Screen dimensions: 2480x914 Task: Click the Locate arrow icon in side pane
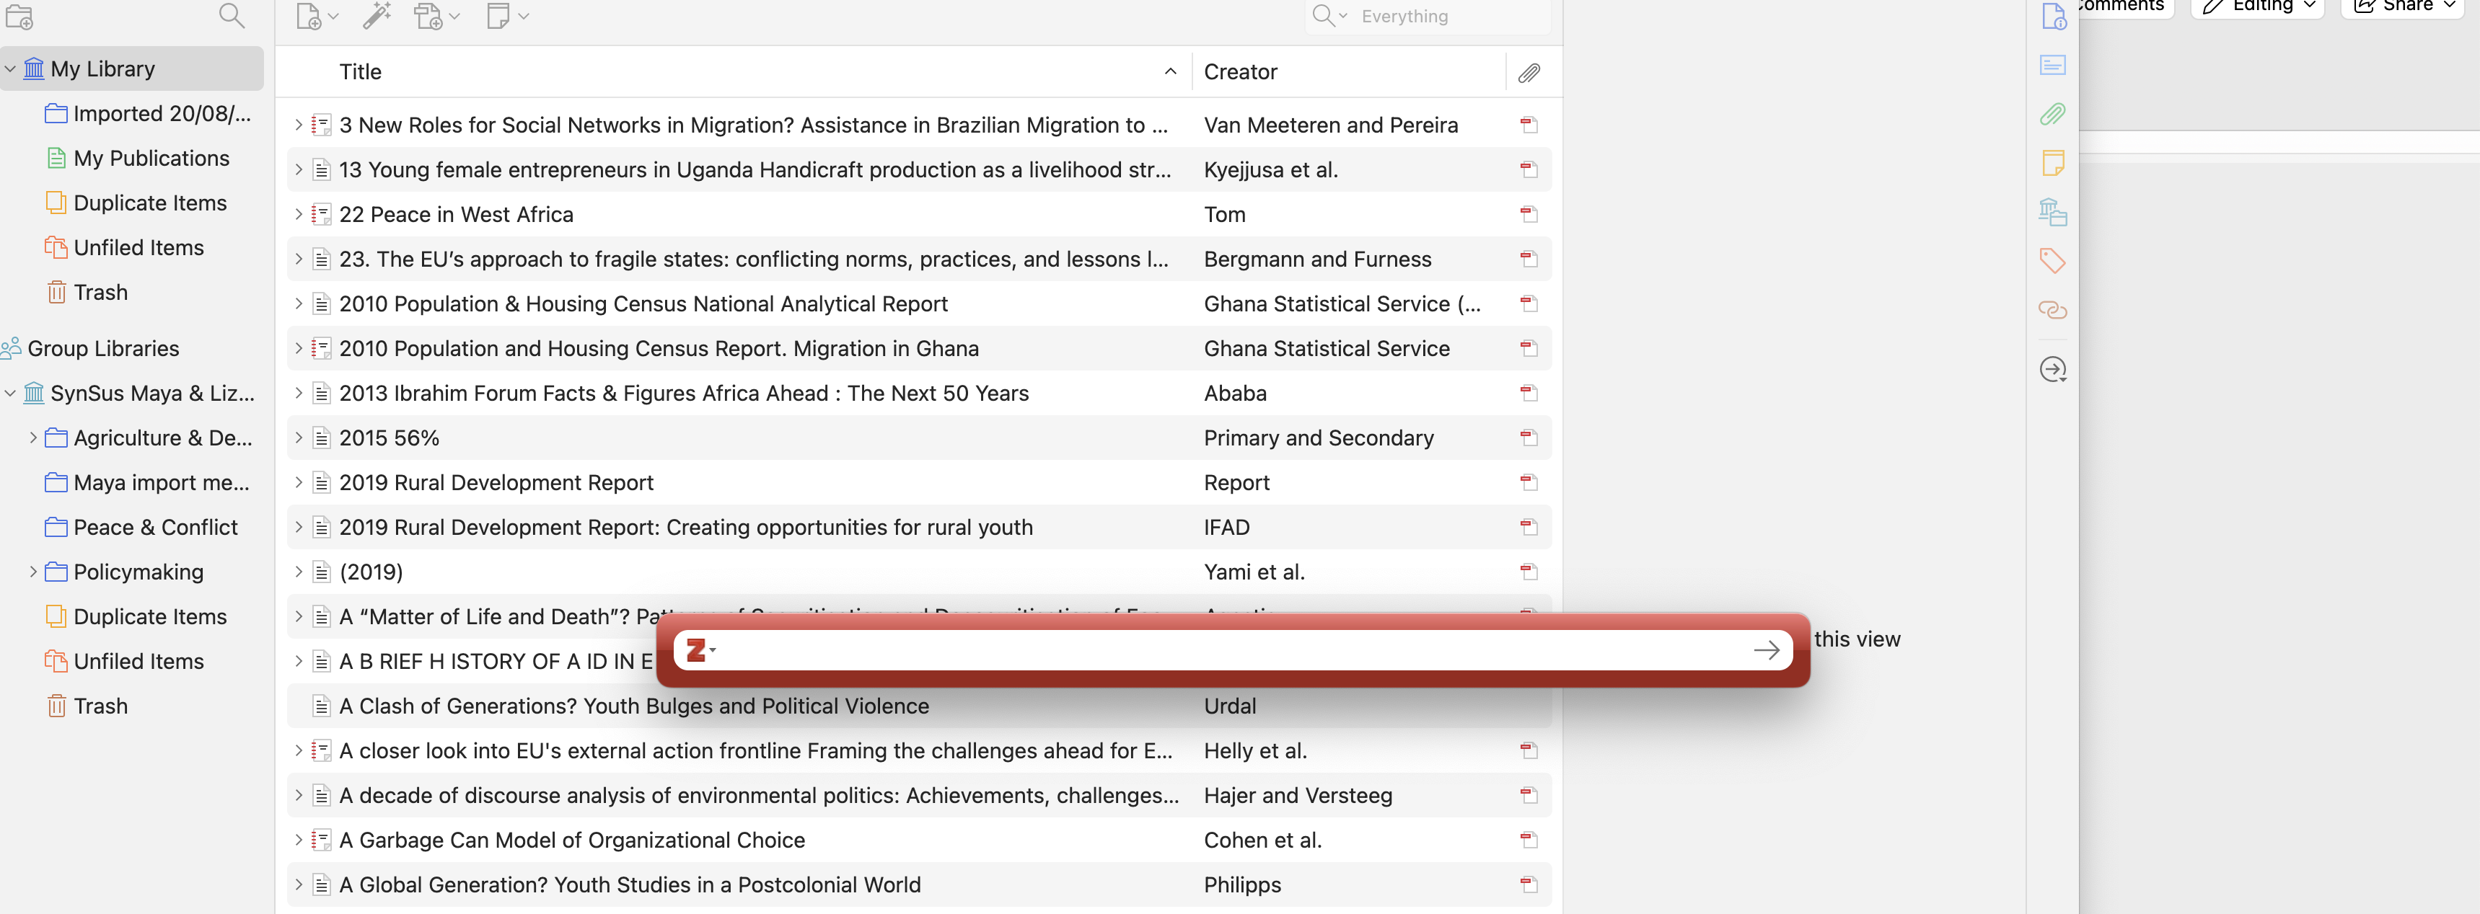click(2052, 370)
